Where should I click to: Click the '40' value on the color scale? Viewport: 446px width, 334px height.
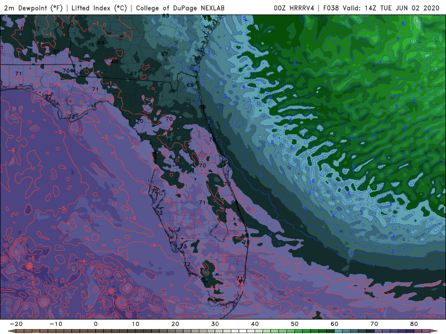[x=255, y=324]
